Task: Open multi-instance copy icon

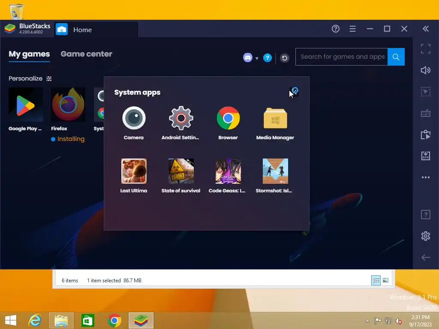Action: [426, 135]
